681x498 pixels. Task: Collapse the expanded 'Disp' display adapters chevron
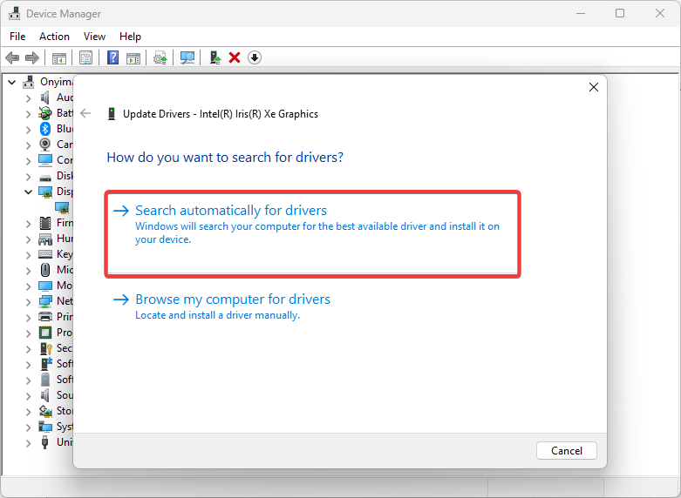tap(28, 192)
